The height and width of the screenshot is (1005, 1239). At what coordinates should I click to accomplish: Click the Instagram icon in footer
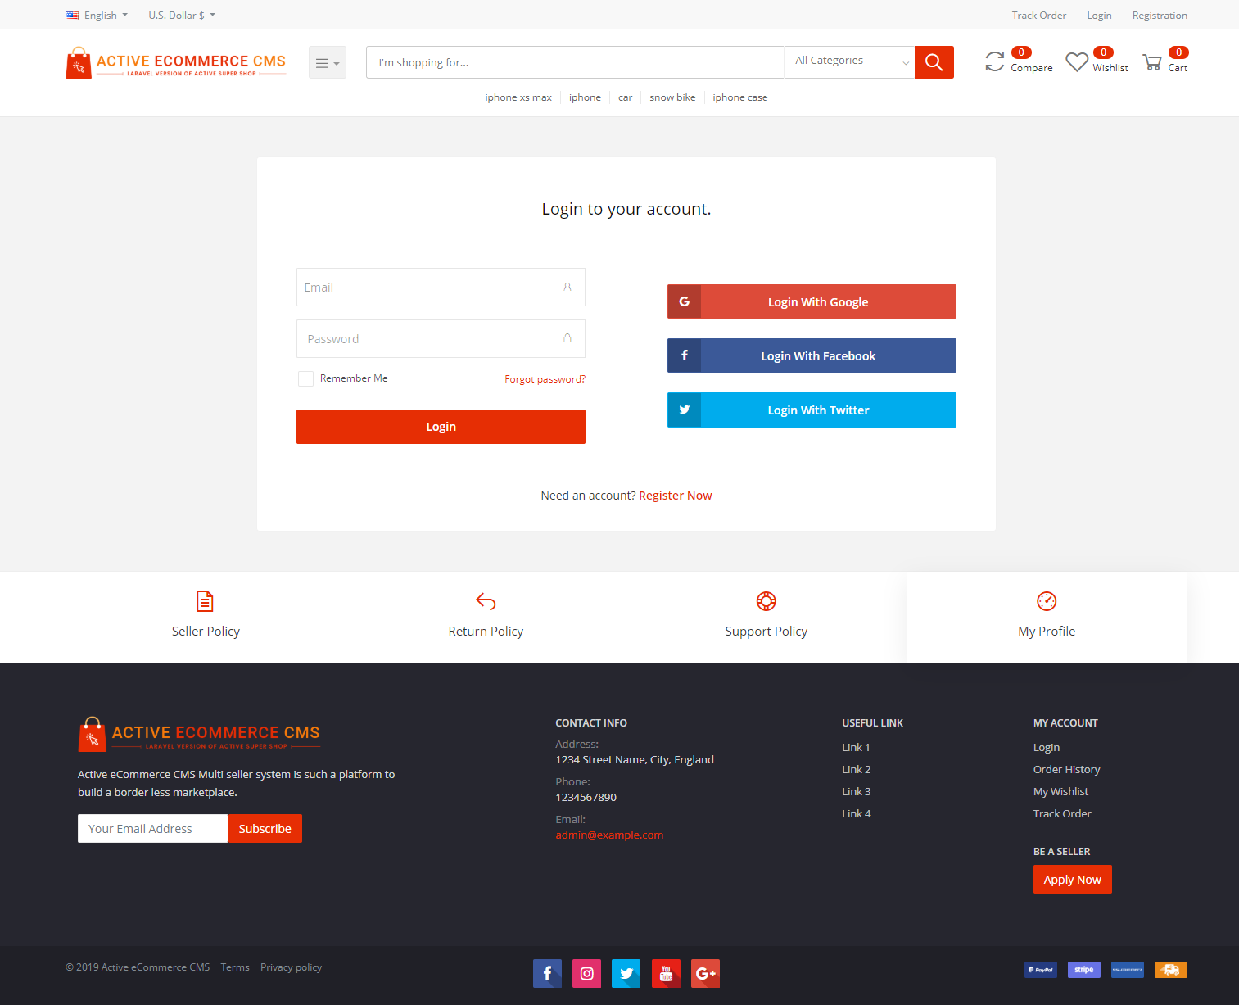coord(586,973)
